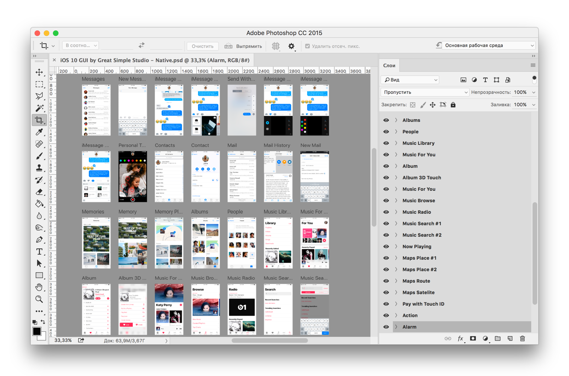Viewport: 569px width, 376px height.
Task: Click the Очистить button
Action: pos(202,46)
